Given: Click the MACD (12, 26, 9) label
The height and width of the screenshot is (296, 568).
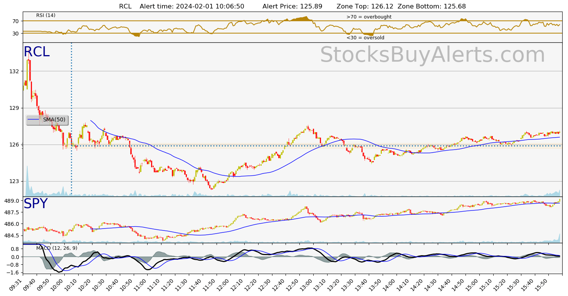Looking at the screenshot, I should click(x=57, y=248).
